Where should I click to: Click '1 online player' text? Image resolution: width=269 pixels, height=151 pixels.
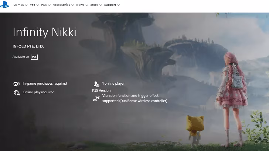(113, 84)
